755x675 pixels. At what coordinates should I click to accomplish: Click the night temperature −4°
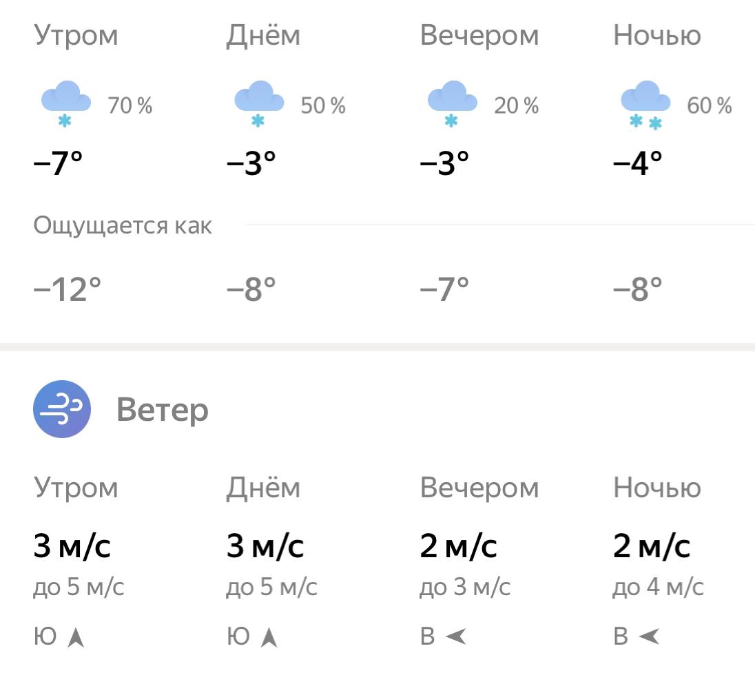pyautogui.click(x=638, y=164)
